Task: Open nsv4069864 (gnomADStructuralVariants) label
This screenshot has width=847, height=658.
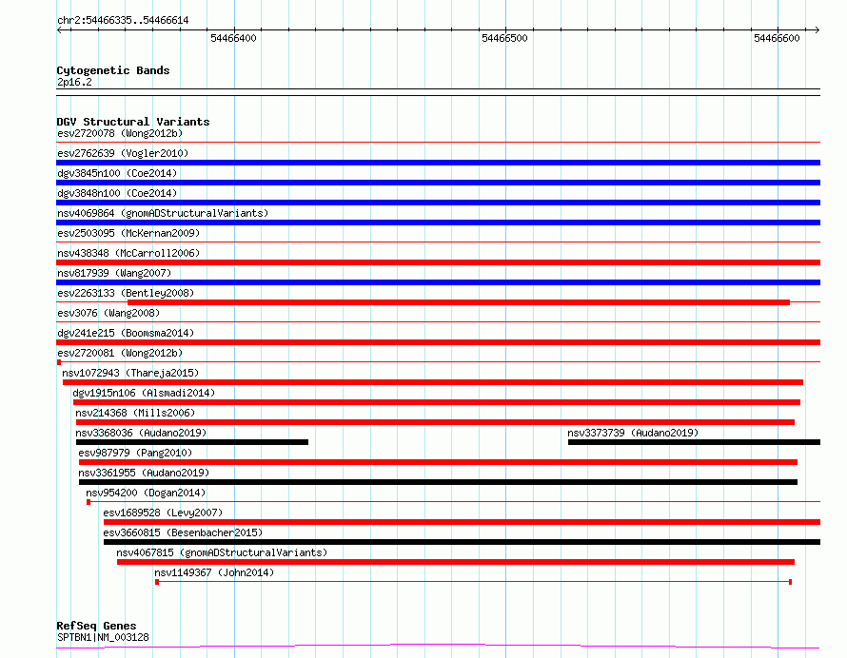Action: tap(163, 213)
